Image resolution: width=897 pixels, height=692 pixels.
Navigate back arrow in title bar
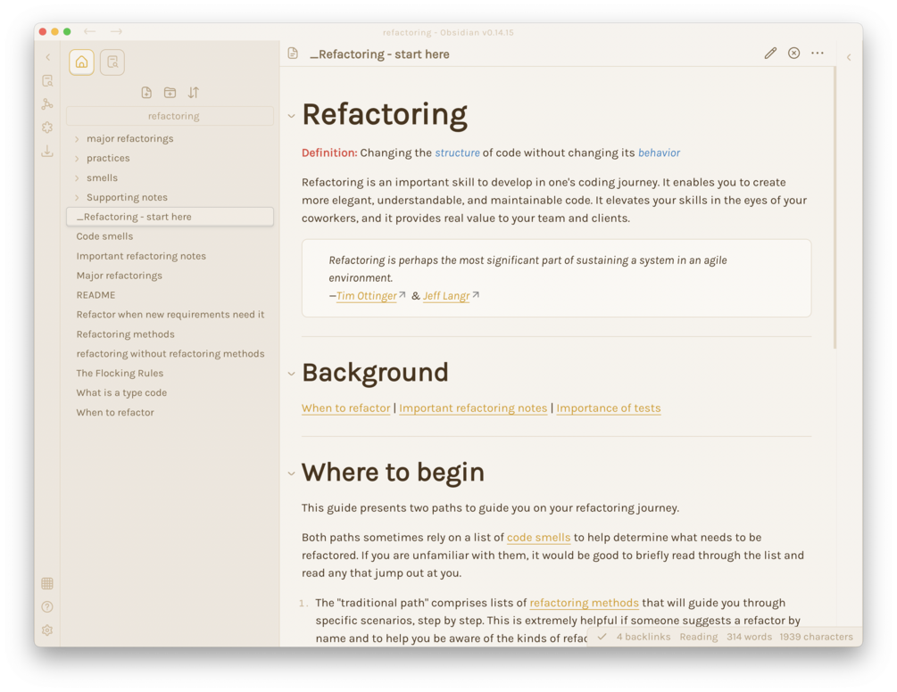pyautogui.click(x=90, y=31)
